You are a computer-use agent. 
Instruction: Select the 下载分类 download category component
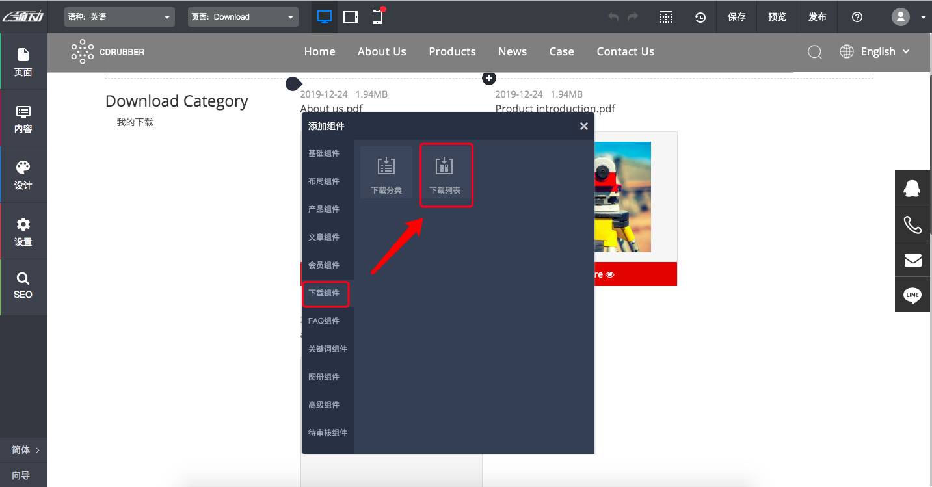(x=386, y=172)
